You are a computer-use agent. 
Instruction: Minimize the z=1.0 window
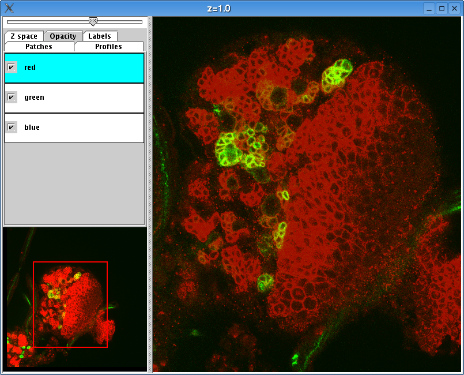[429, 9]
